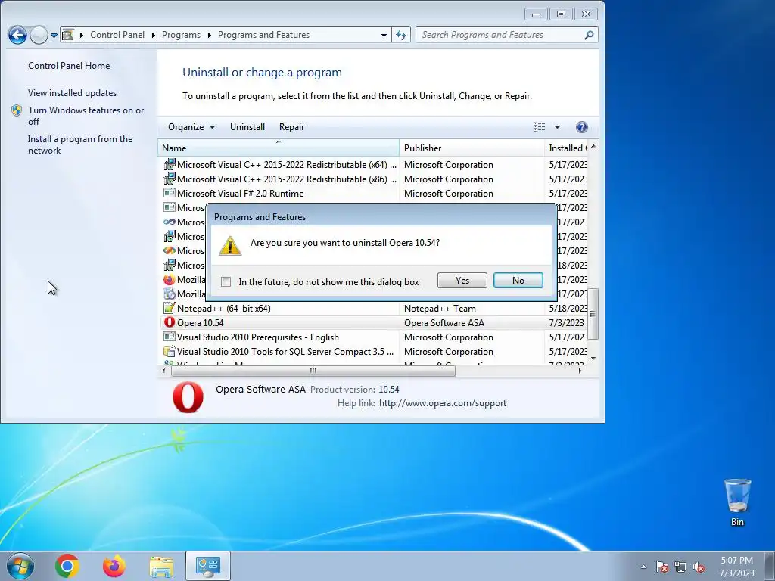Select Visual Studio 2010 Prerequisites - English
The height and width of the screenshot is (581, 775).
374,337
